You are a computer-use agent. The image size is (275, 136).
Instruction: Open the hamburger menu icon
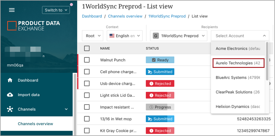coord(12,10)
